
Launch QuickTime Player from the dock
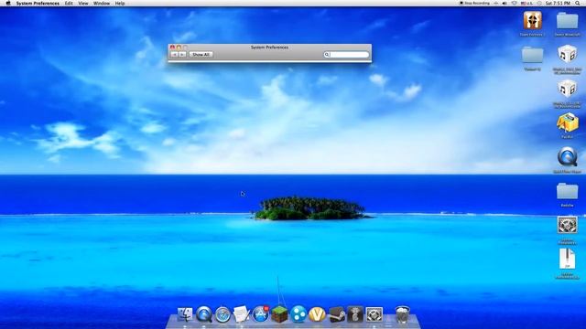click(x=204, y=314)
